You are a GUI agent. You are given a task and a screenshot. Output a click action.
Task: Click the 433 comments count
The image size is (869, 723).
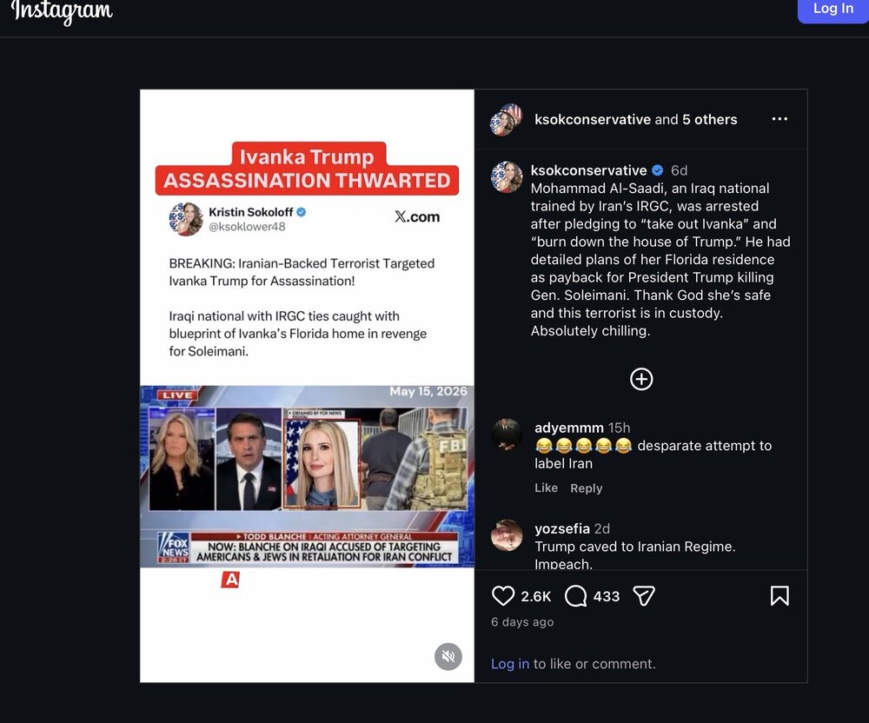pyautogui.click(x=607, y=596)
